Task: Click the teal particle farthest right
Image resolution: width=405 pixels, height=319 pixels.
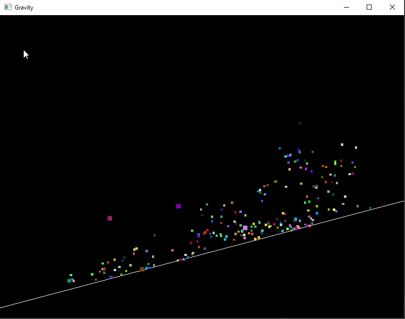Action: pyautogui.click(x=370, y=207)
